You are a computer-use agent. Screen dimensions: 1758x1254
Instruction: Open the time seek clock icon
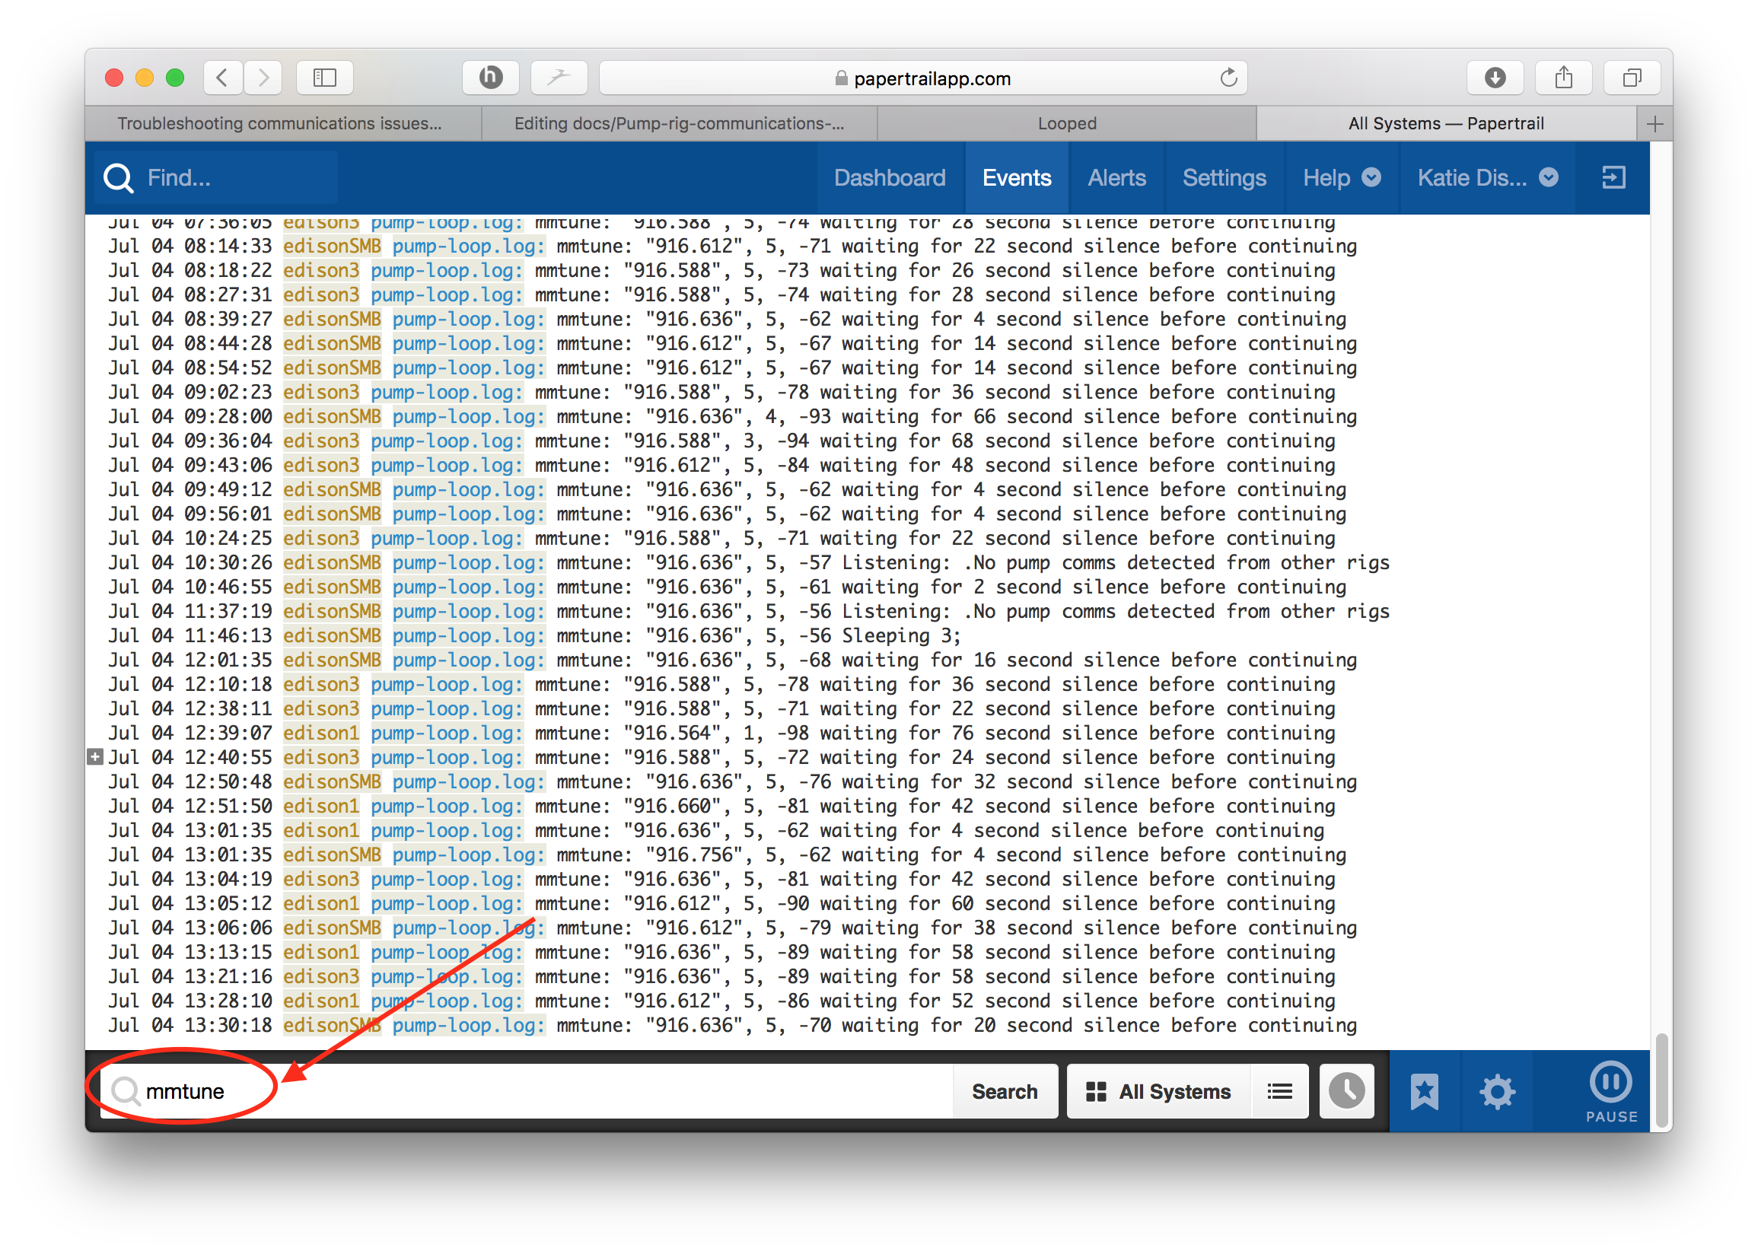[x=1346, y=1091]
